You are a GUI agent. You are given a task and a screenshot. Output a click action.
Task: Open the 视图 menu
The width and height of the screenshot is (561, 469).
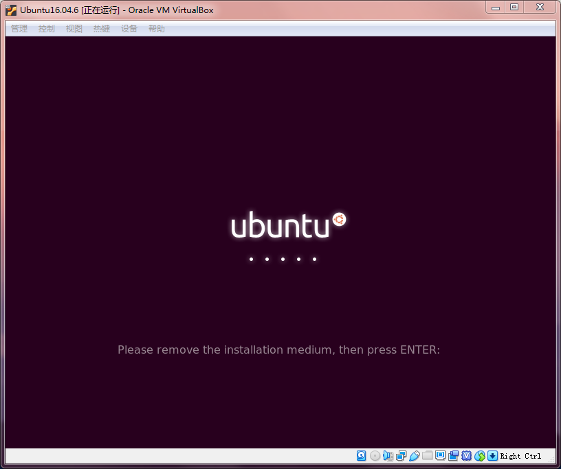coord(74,29)
